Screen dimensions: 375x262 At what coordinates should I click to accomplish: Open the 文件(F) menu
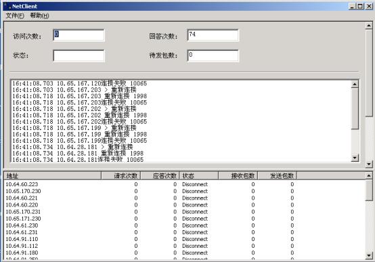pos(15,16)
